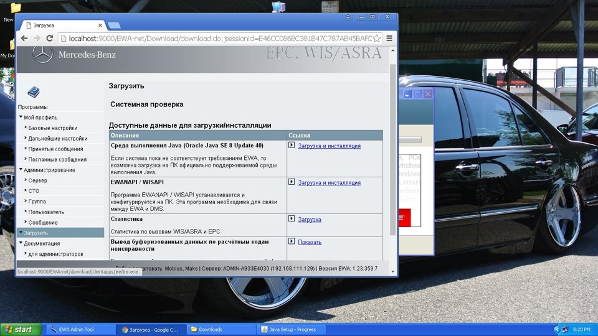Screen dimensions: 598x336
Task: Select СТО in the admin menu
Action: point(34,191)
